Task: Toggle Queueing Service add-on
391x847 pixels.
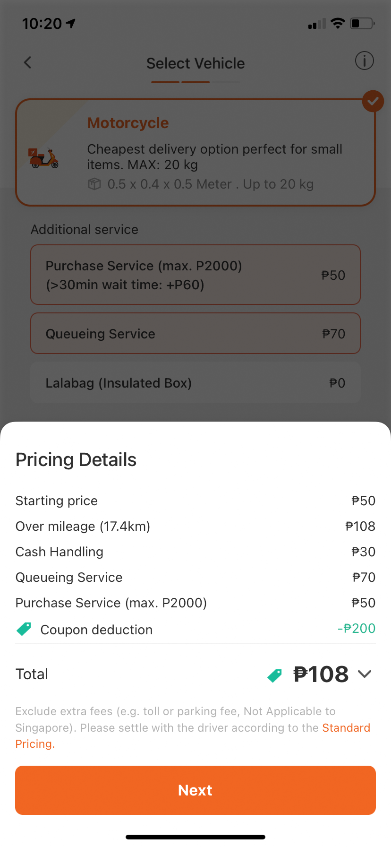Action: click(x=195, y=333)
